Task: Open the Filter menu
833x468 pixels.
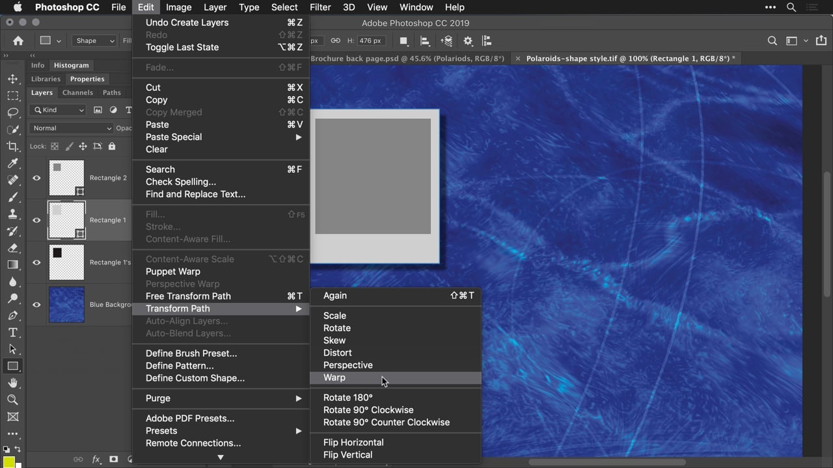Action: (x=320, y=7)
